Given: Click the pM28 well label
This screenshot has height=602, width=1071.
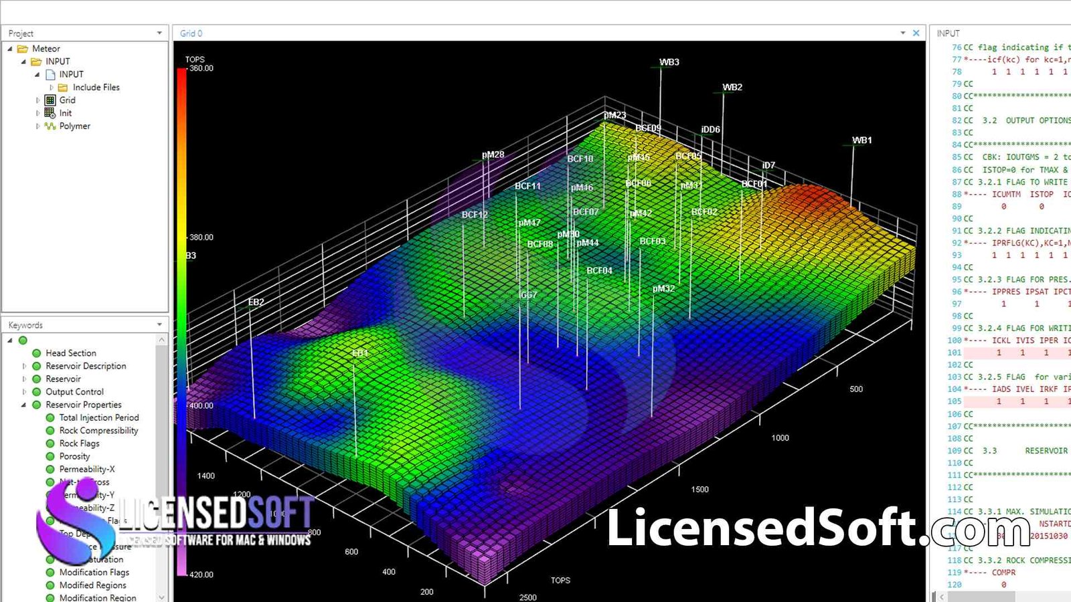Looking at the screenshot, I should tap(493, 155).
